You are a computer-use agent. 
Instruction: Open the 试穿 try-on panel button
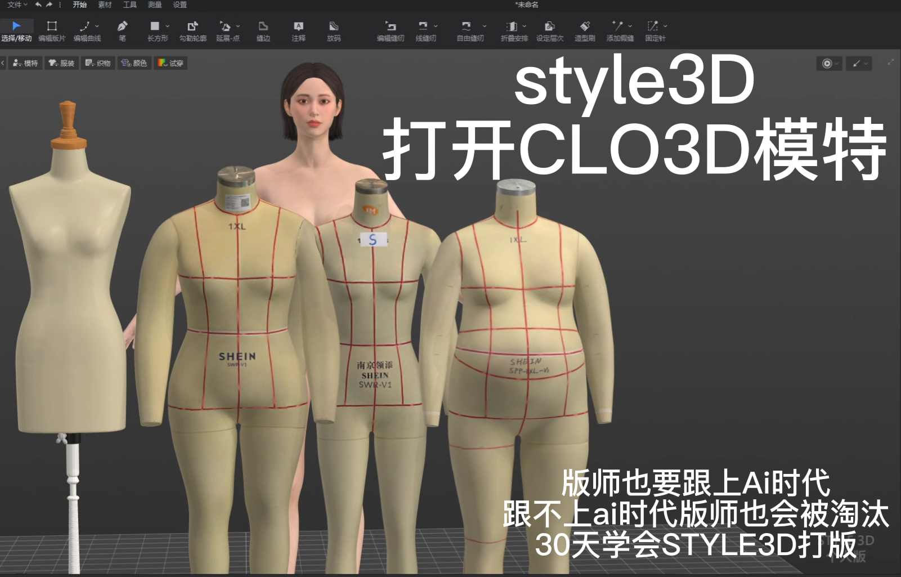pos(171,63)
